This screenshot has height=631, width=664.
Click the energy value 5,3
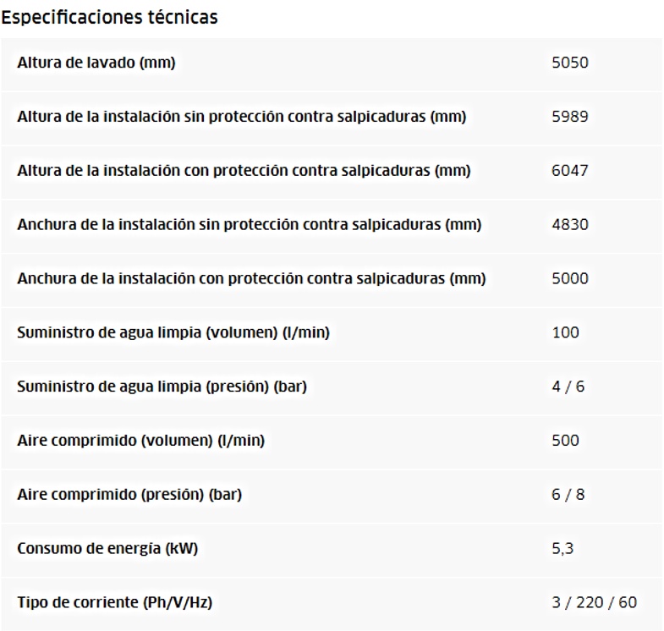pyautogui.click(x=562, y=549)
